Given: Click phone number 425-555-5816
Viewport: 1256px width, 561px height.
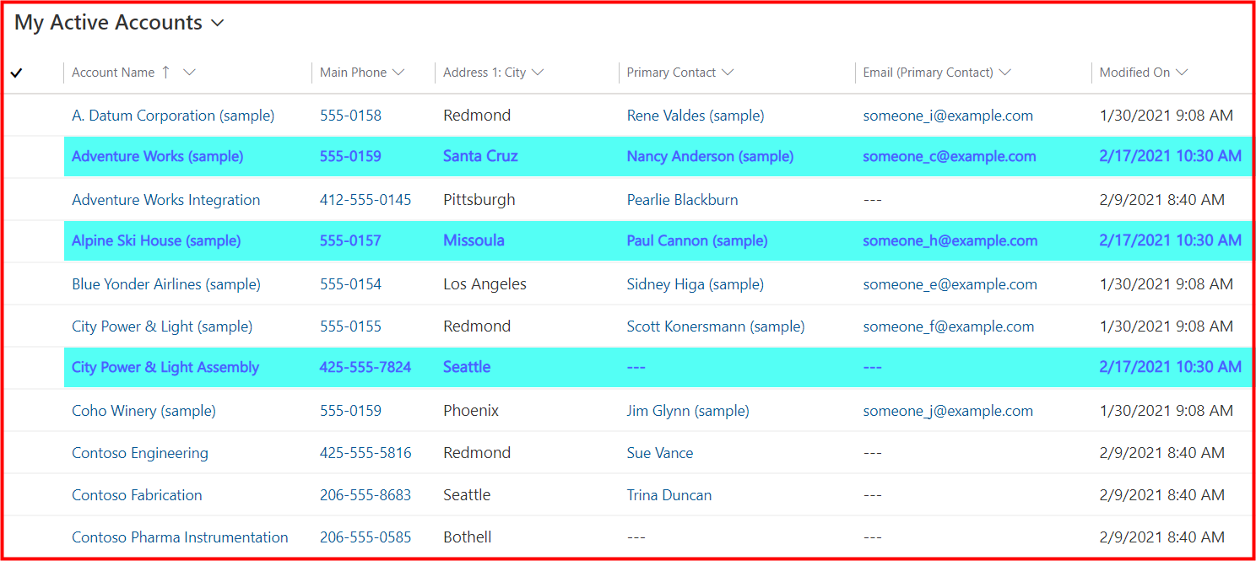Looking at the screenshot, I should 365,453.
